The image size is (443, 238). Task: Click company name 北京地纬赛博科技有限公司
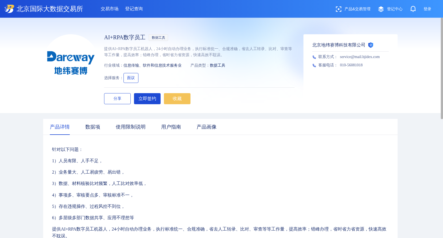(339, 45)
